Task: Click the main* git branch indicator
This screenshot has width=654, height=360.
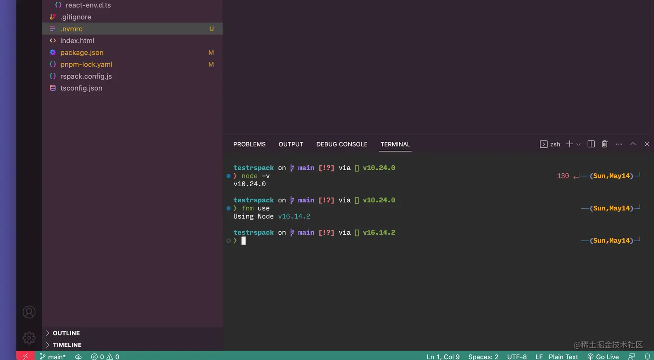Action: tap(52, 357)
